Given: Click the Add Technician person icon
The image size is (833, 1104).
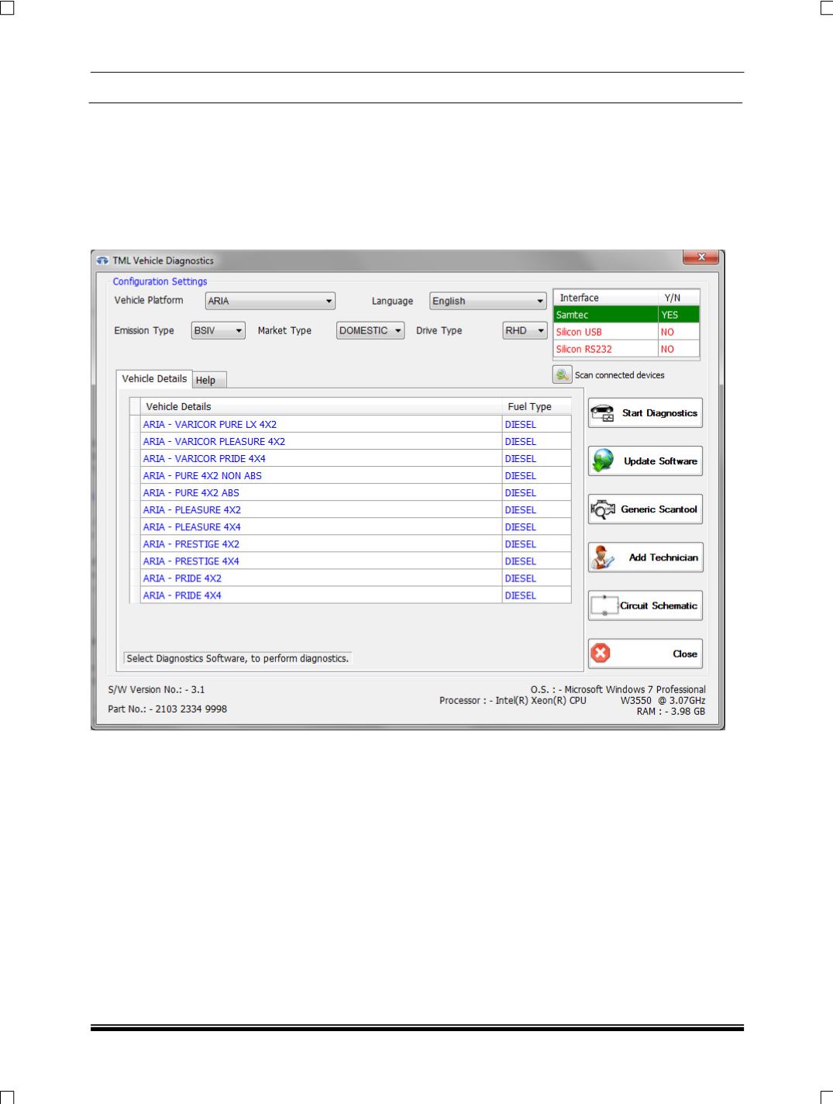Looking at the screenshot, I should (603, 557).
